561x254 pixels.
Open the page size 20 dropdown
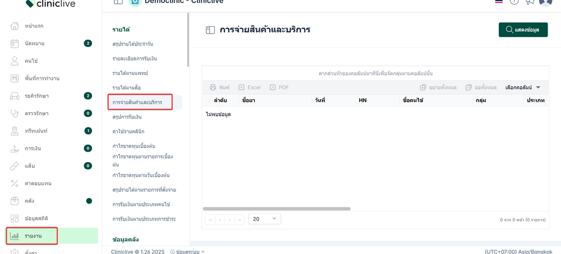tap(265, 219)
